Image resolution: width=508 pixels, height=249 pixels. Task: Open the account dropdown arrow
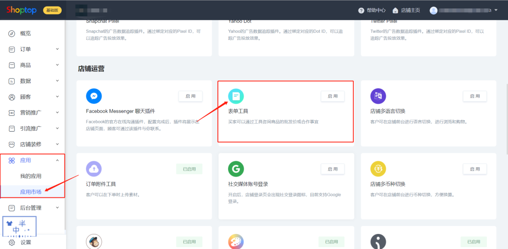[496, 10]
